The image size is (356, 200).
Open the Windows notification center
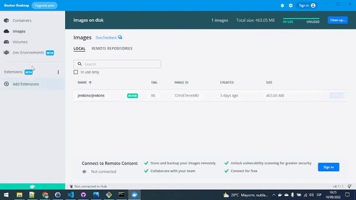coord(347,195)
